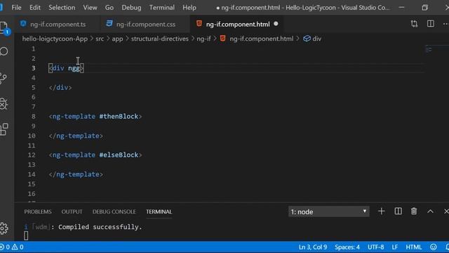
Task: Switch to the PROBLEMS panel tab
Action: pyautogui.click(x=38, y=212)
